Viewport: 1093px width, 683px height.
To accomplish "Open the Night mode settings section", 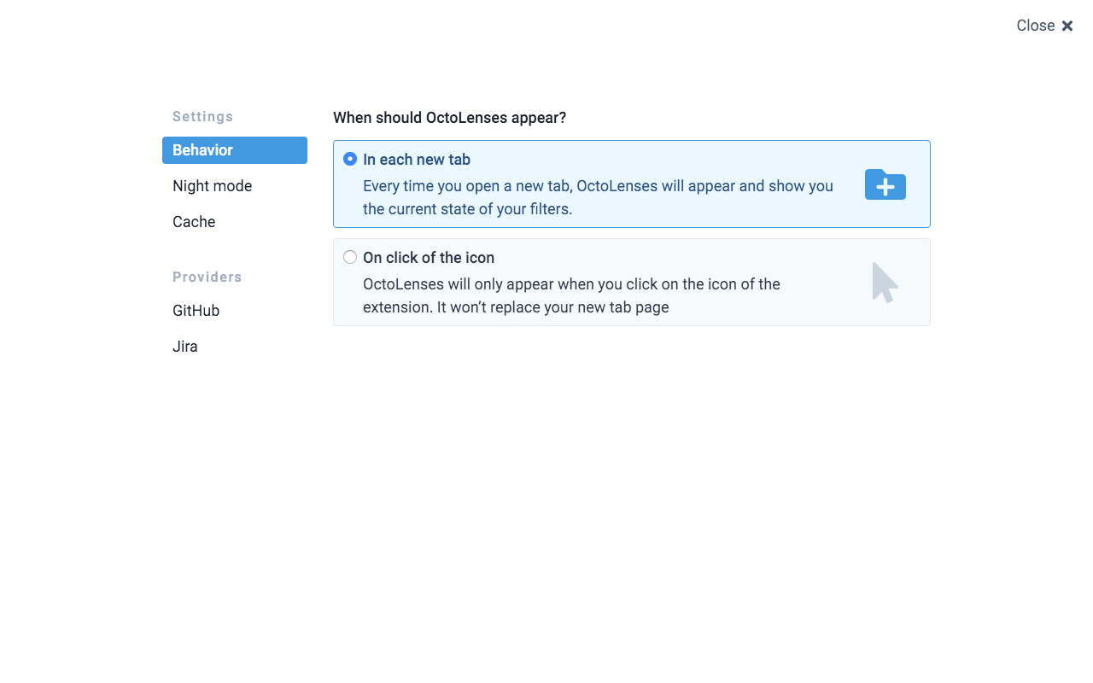I will coord(235,186).
